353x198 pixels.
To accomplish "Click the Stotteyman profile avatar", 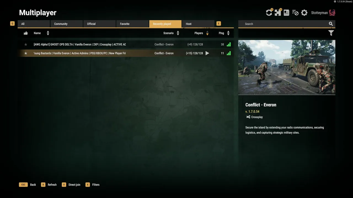I will [x=332, y=13].
